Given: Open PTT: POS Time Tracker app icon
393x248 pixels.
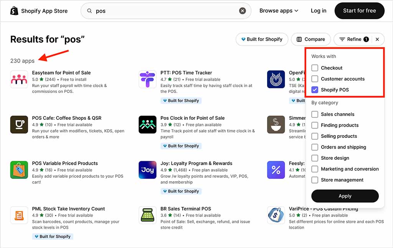Looking at the screenshot, I should pos(147,79).
